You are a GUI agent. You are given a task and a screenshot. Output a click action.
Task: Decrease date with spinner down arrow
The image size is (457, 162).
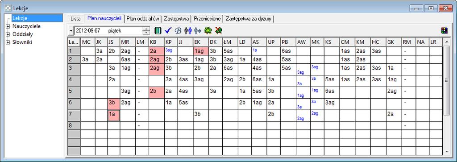pyautogui.click(x=146, y=32)
